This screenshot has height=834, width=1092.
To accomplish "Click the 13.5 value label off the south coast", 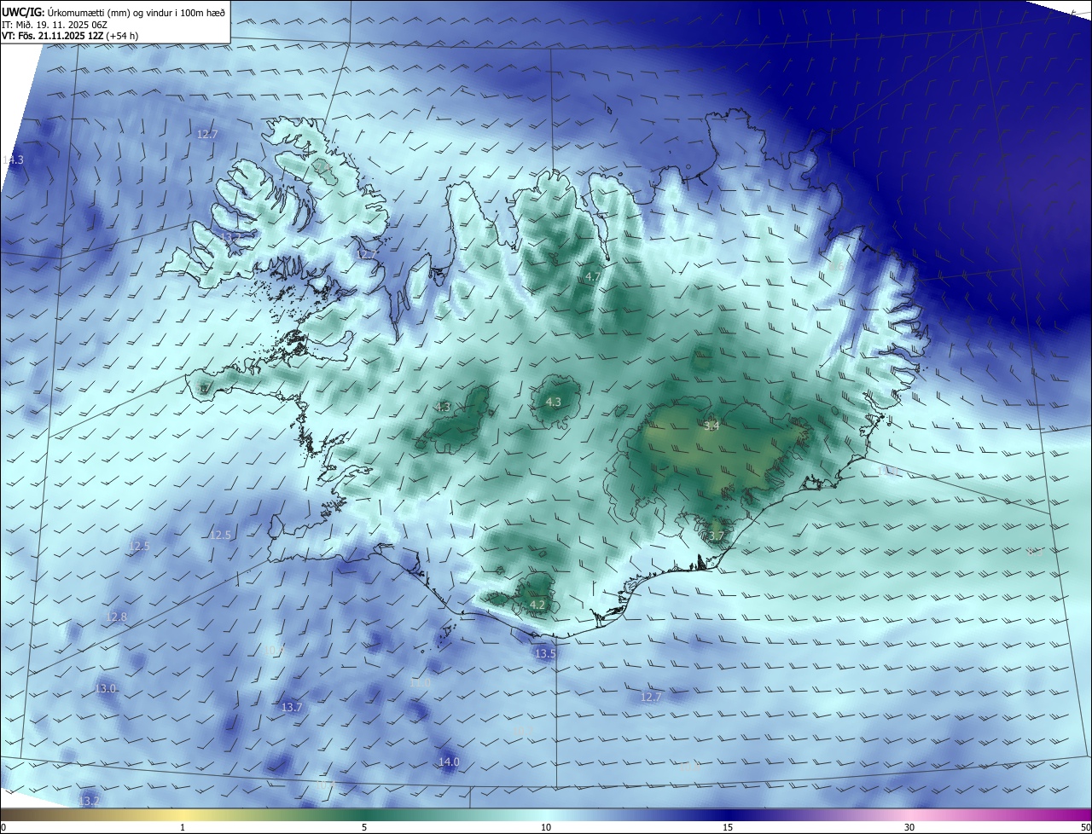I will [x=545, y=654].
